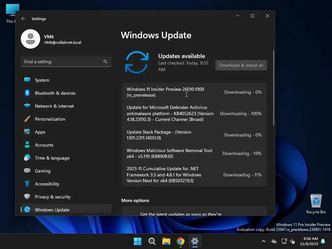Click the large blue update refresh icon
The width and height of the screenshot is (332, 249).
137,62
